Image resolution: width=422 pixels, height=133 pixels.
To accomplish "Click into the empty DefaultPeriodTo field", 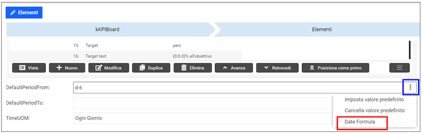I will 203,103.
